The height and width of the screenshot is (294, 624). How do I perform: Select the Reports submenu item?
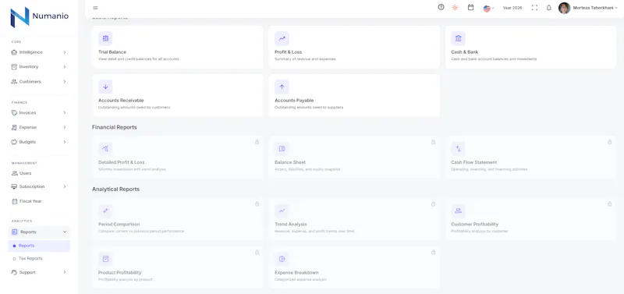39,246
